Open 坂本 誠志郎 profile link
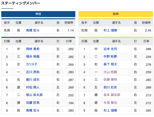Screen dimensions: 154x117 [112, 95]
